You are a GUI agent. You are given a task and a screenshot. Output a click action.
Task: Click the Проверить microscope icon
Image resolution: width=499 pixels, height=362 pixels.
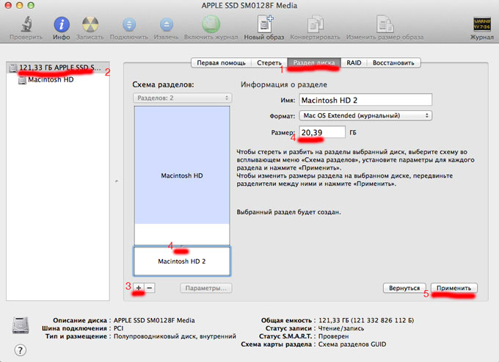pos(26,24)
